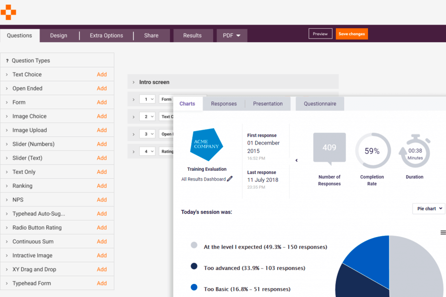This screenshot has width=446, height=297.
Task: Expand the Intro screen section
Action: 133,82
